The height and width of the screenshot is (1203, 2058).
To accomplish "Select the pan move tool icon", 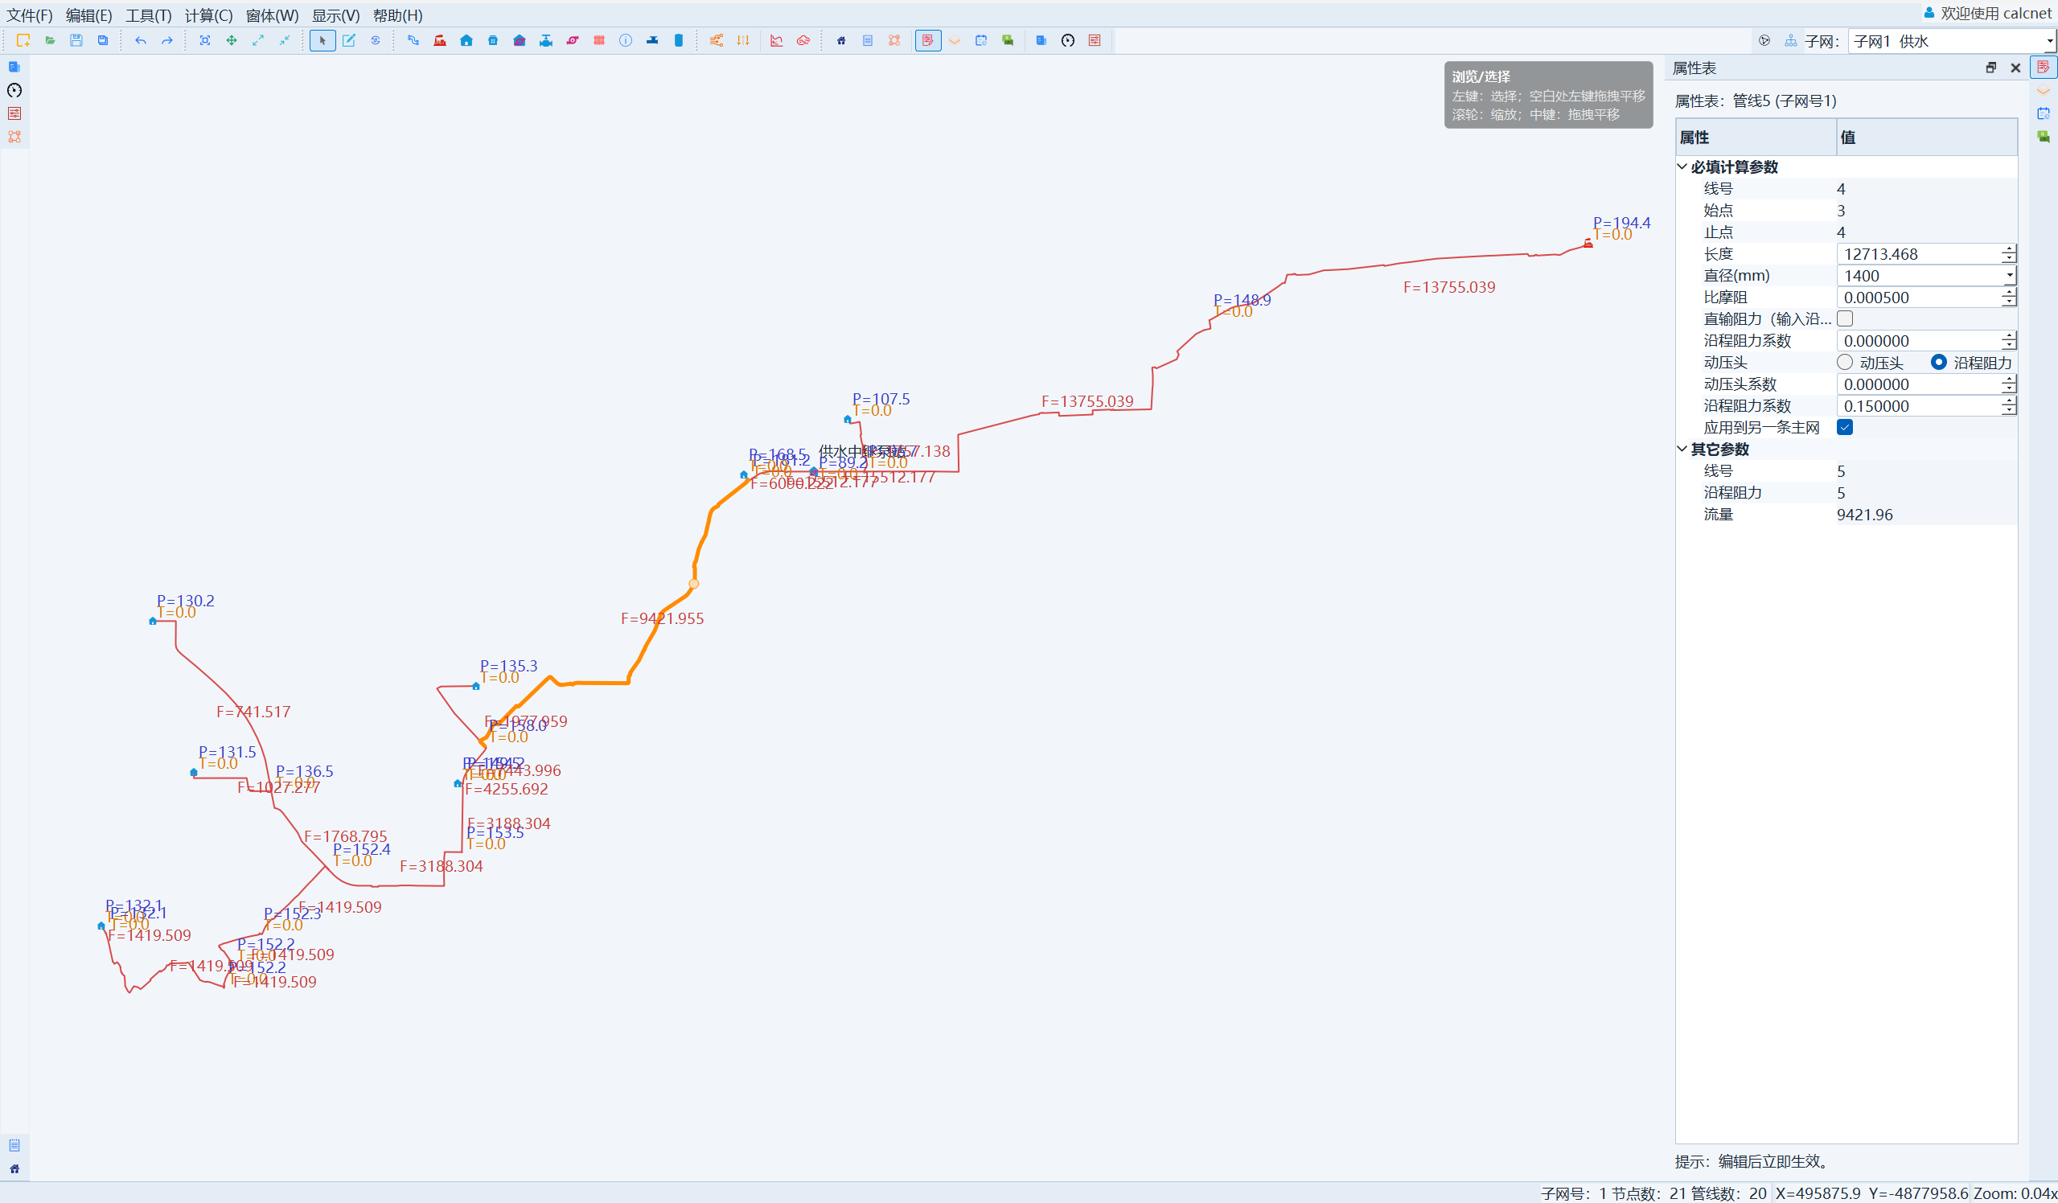I will tap(232, 40).
